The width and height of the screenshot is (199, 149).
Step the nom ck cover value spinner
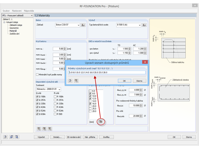pyautogui.click(x=65, y=49)
